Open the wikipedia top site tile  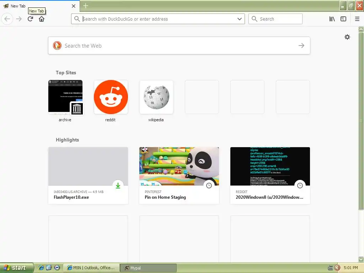(156, 97)
